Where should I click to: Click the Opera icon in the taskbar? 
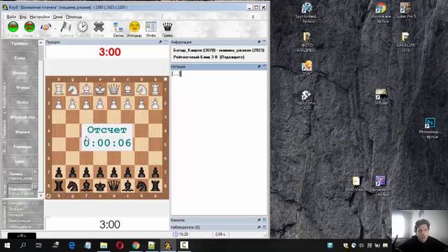pyautogui.click(x=120, y=246)
